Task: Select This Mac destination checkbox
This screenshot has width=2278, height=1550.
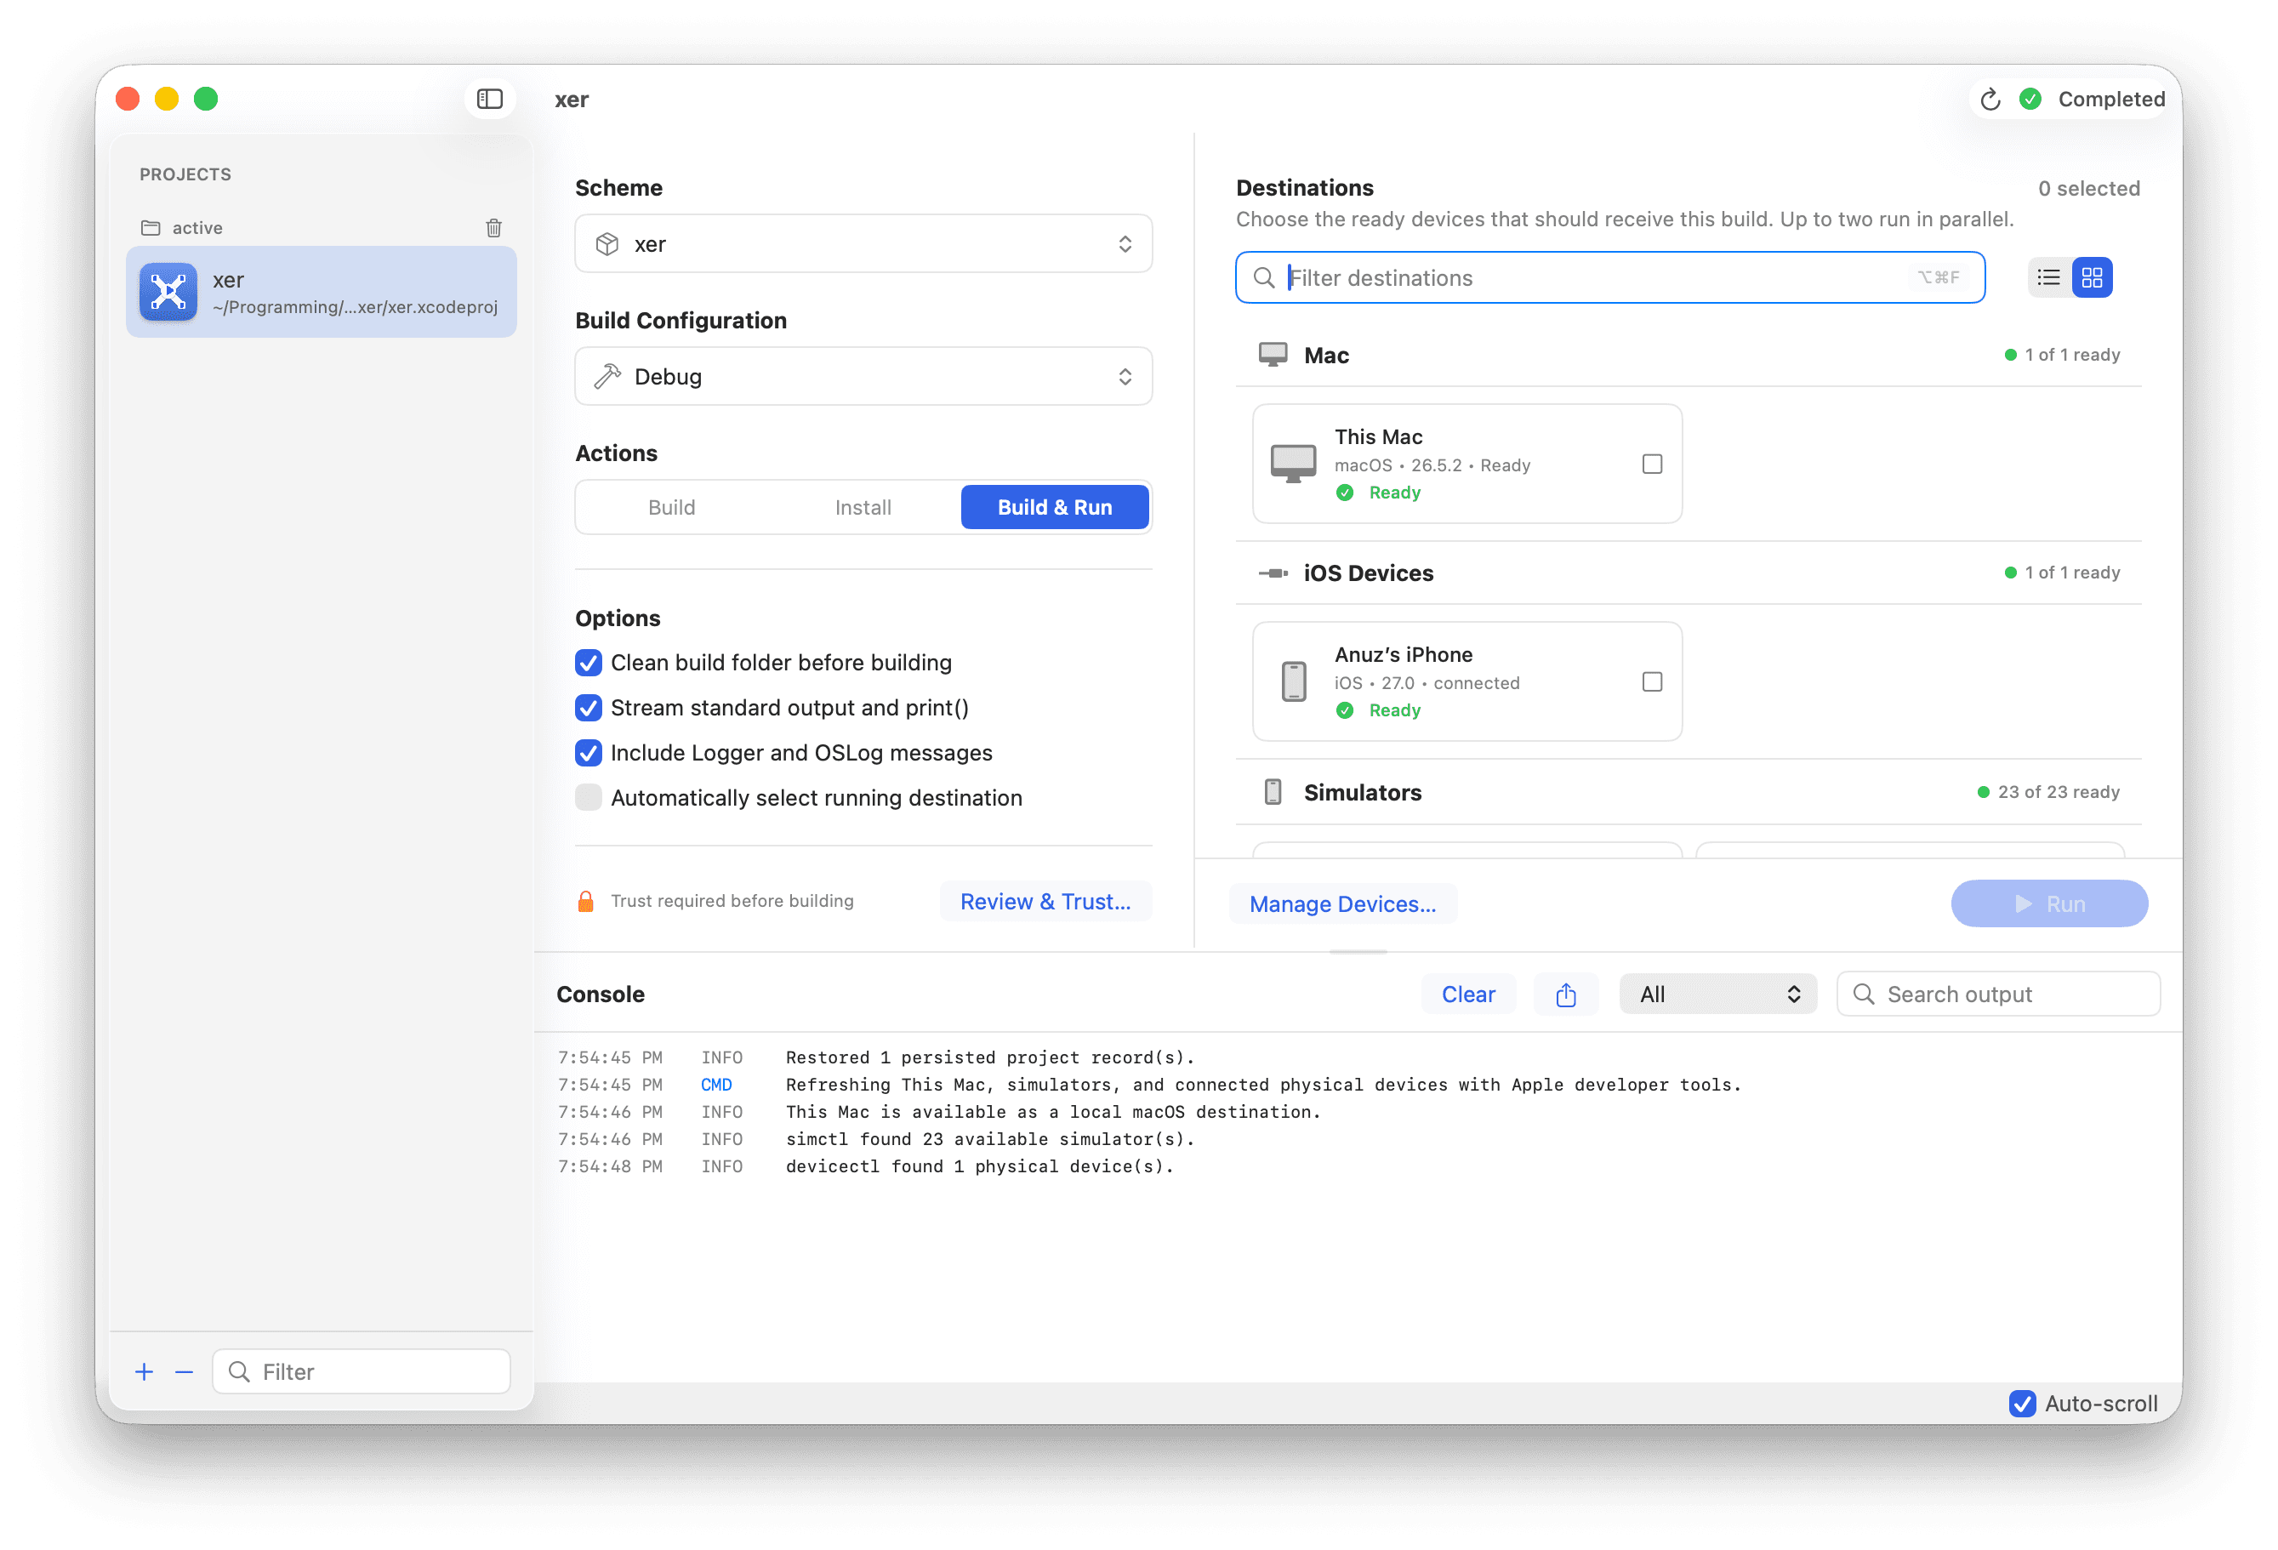Action: click(1652, 464)
